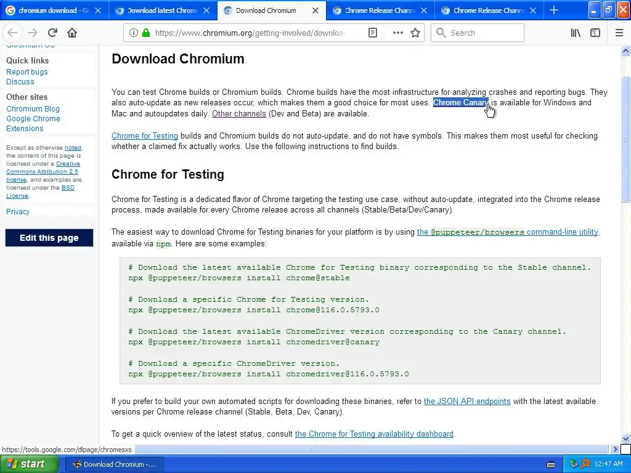Image resolution: width=631 pixels, height=473 pixels.
Task: Click the keyboard icon in system tray
Action: click(x=551, y=464)
